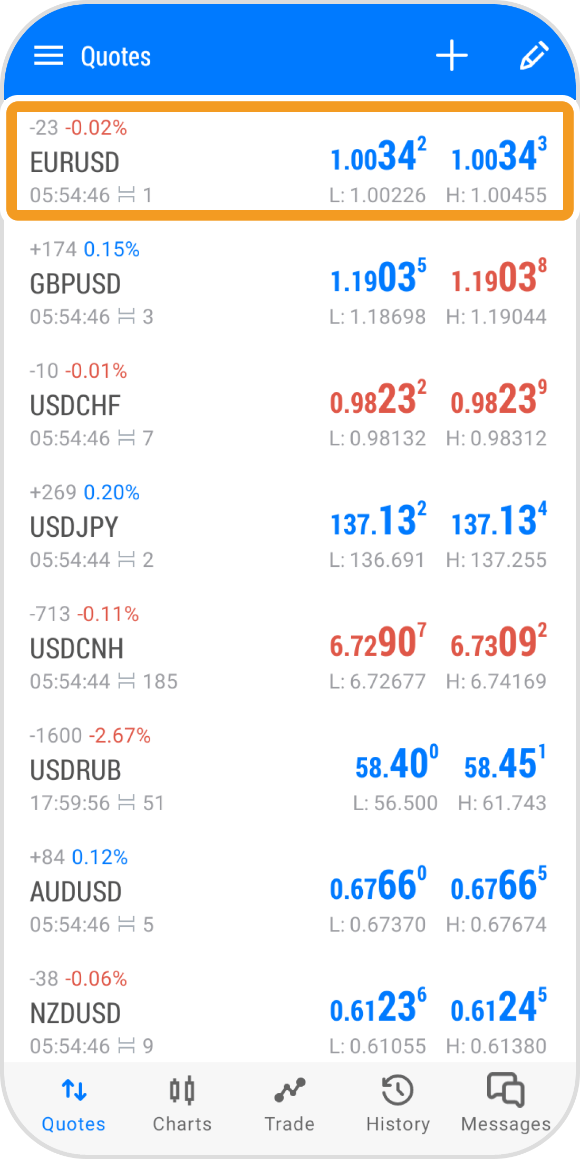Switch to the Charts tab label

click(x=182, y=1124)
